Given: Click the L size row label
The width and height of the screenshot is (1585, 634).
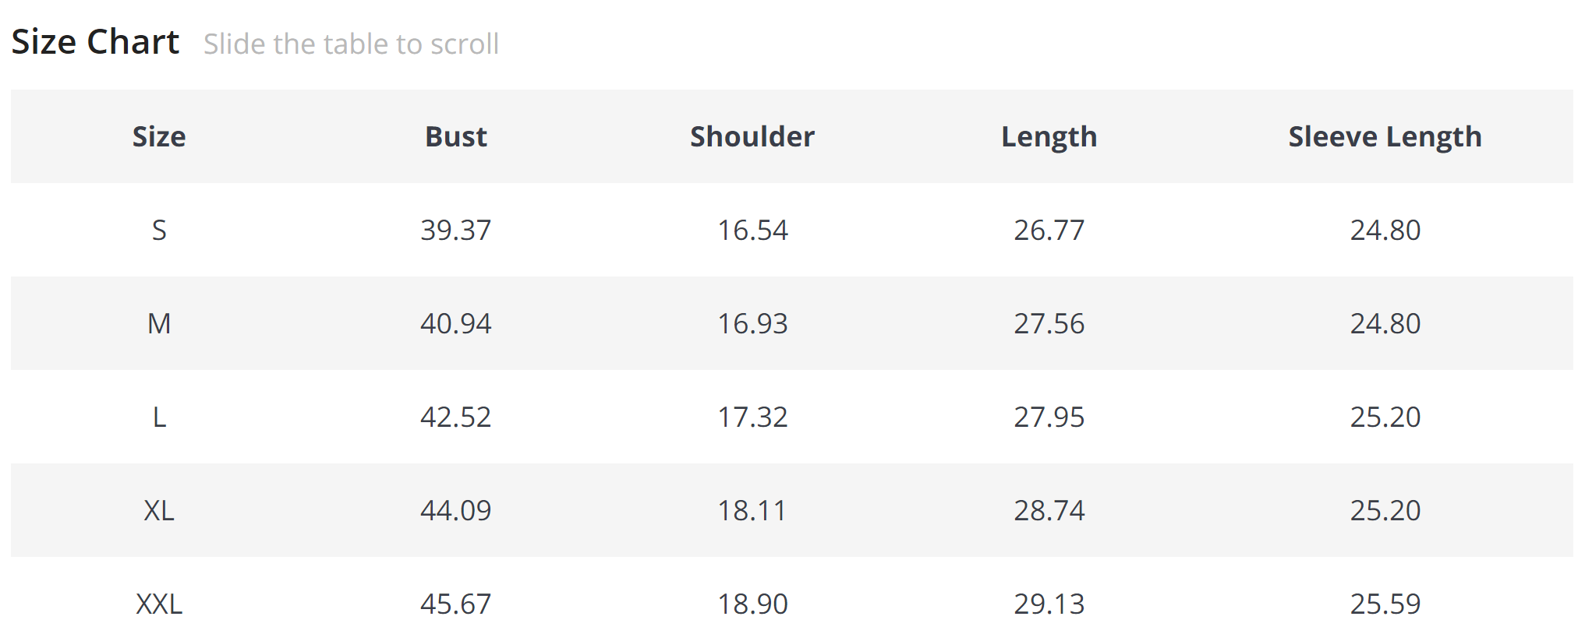Looking at the screenshot, I should tap(159, 417).
